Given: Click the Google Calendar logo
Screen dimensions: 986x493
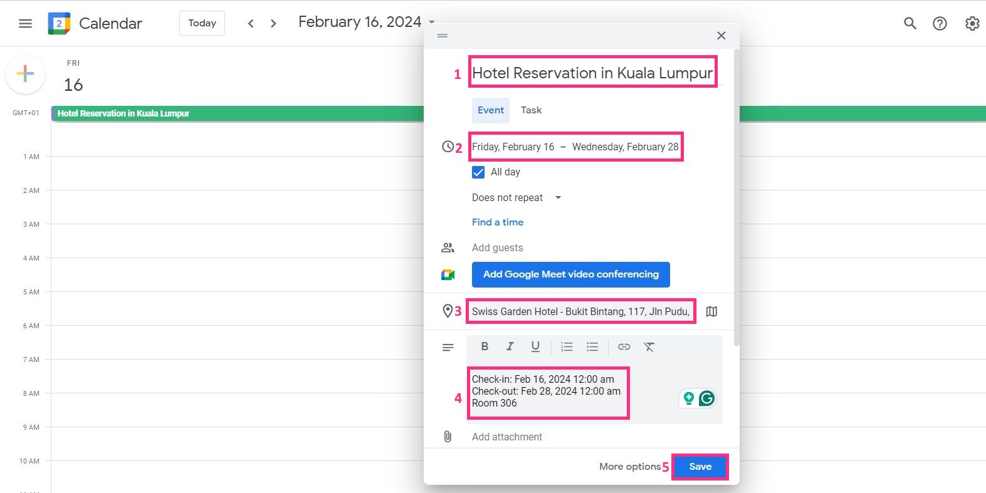Looking at the screenshot, I should [x=60, y=23].
